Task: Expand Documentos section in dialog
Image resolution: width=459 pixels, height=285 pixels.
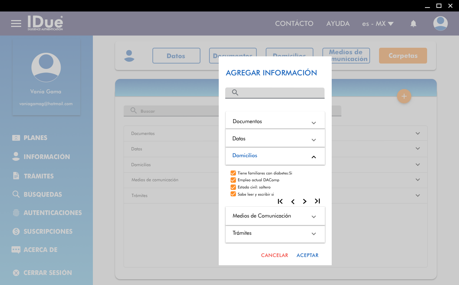Action: coord(275,122)
